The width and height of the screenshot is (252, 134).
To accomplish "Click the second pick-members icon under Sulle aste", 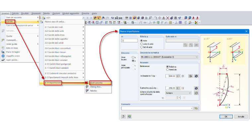I will 191,45.
